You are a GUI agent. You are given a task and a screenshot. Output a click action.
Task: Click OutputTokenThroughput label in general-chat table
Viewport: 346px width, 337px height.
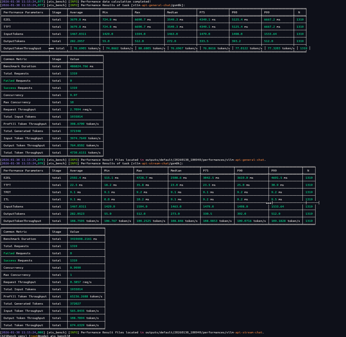click(x=22, y=48)
